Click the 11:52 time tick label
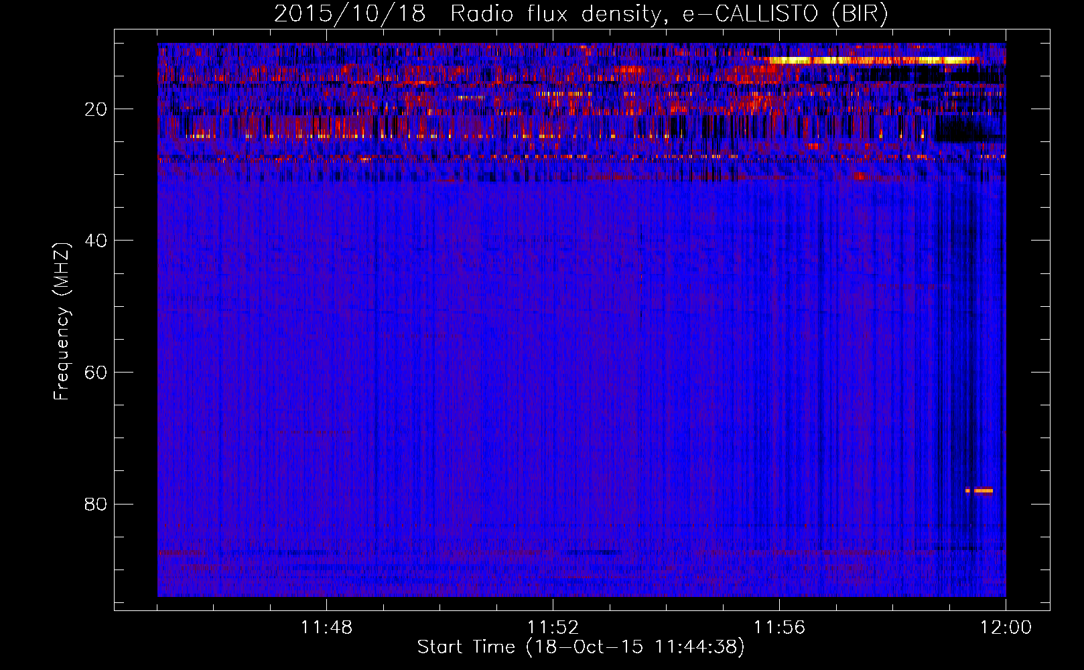The height and width of the screenshot is (670, 1084). (553, 628)
